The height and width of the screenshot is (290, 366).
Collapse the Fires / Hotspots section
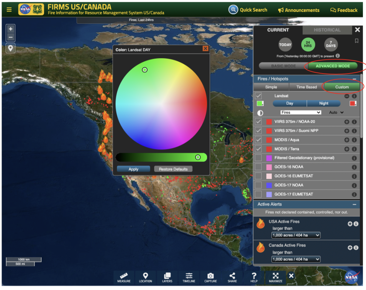tap(355, 79)
